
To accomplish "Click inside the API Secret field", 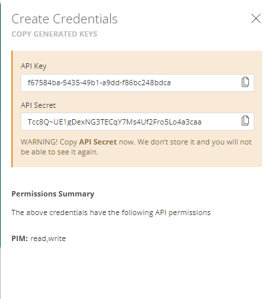I will 138,122.
